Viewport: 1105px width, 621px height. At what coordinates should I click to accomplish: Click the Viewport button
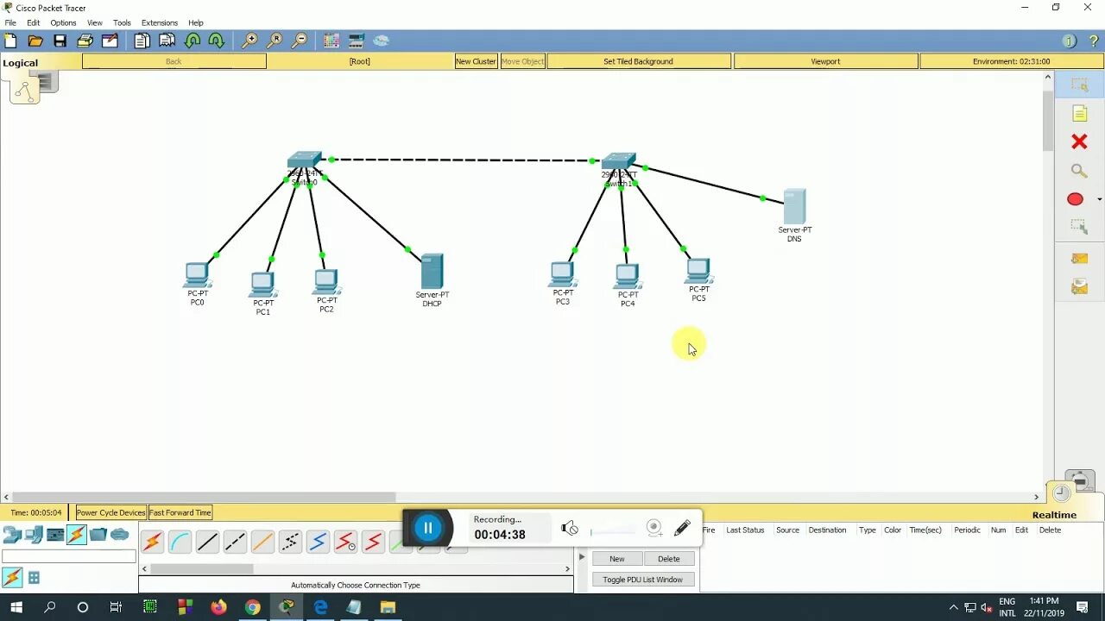tap(825, 61)
